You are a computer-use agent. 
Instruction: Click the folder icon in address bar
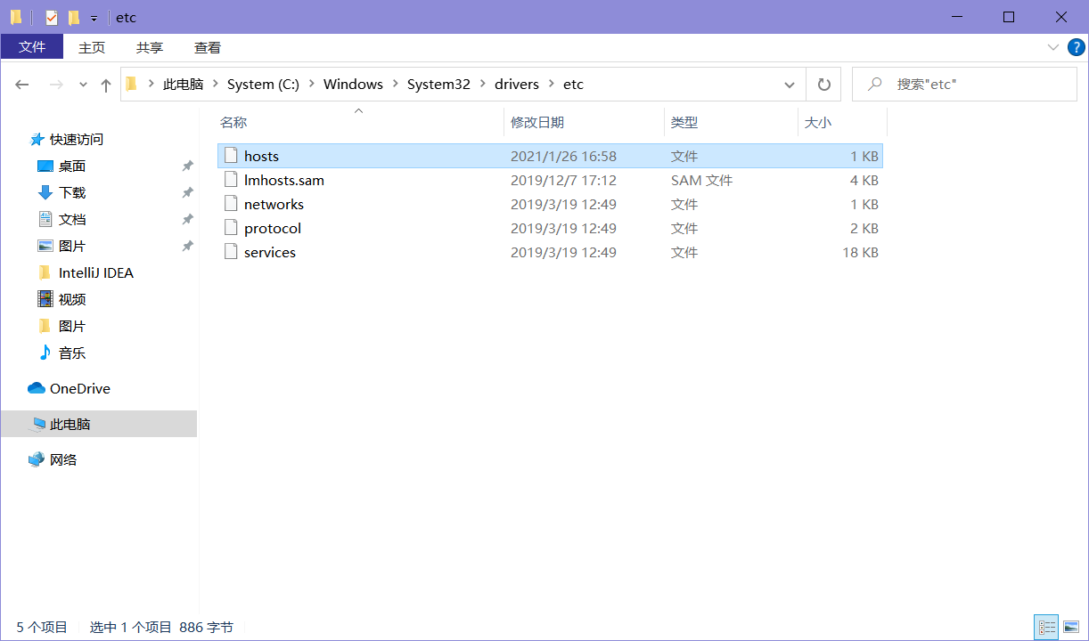click(132, 84)
